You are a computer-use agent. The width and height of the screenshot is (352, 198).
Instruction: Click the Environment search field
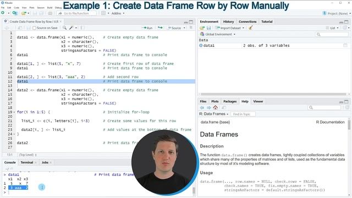point(332,34)
